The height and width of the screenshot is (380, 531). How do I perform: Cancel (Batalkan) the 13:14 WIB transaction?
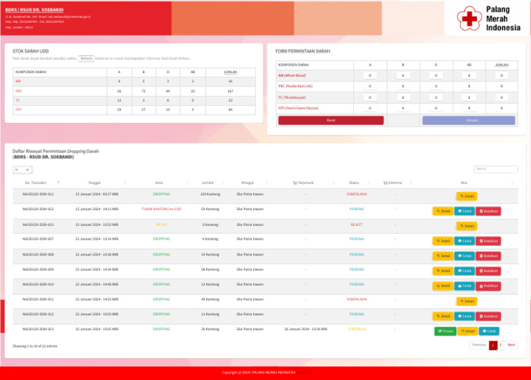click(x=488, y=241)
